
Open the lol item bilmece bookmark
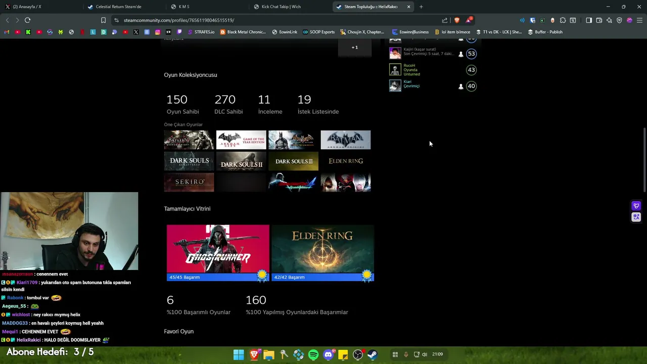tap(452, 32)
